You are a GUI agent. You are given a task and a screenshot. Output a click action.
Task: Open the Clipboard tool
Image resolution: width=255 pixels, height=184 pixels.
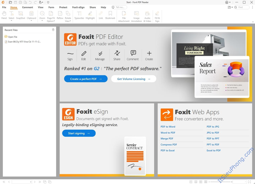click(31, 15)
